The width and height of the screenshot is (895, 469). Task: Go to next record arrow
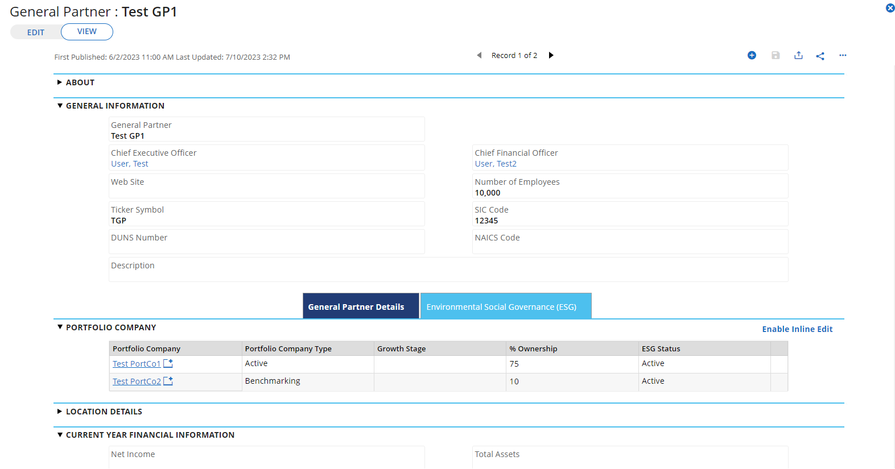tap(551, 55)
